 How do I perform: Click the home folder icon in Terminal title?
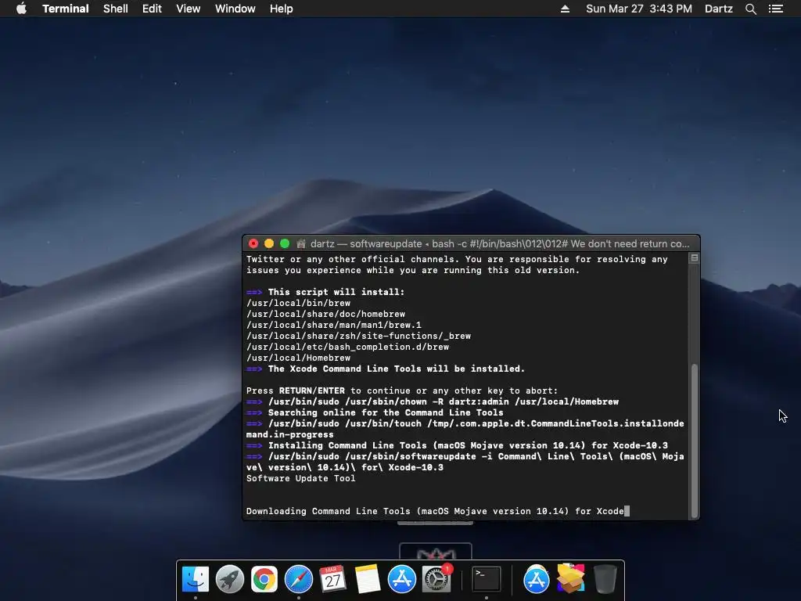coord(301,244)
